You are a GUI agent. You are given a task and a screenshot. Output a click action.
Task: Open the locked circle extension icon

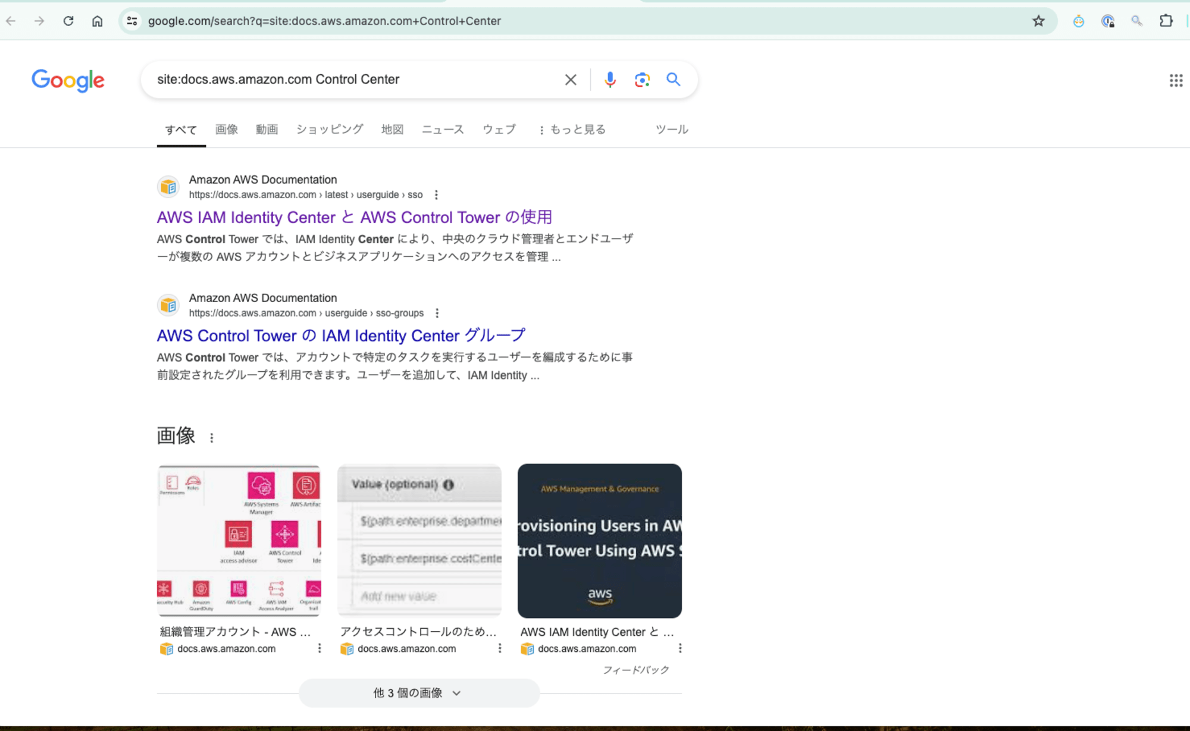[1108, 21]
